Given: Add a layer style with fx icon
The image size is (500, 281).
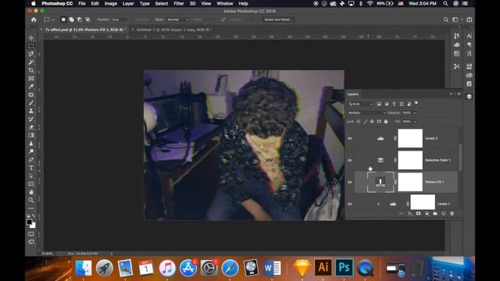Looking at the screenshot, I should point(409,214).
